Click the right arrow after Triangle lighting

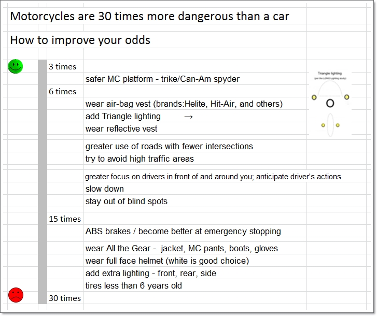(x=188, y=117)
